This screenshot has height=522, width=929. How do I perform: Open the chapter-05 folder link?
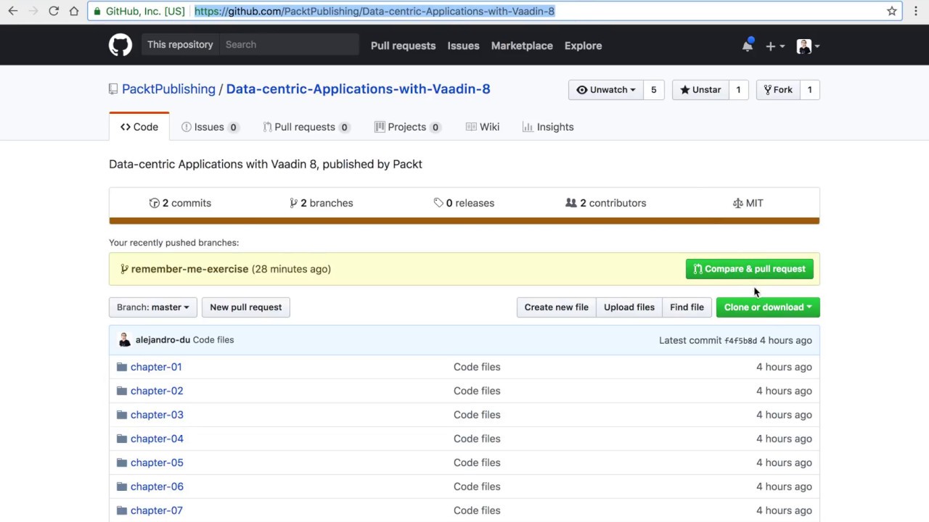(x=157, y=463)
